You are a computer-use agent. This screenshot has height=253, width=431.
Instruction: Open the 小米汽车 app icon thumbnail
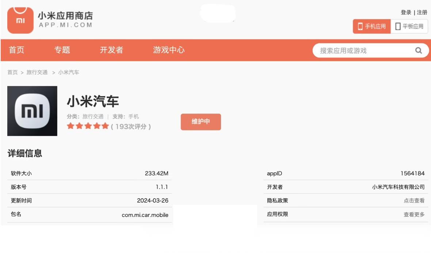click(x=32, y=111)
